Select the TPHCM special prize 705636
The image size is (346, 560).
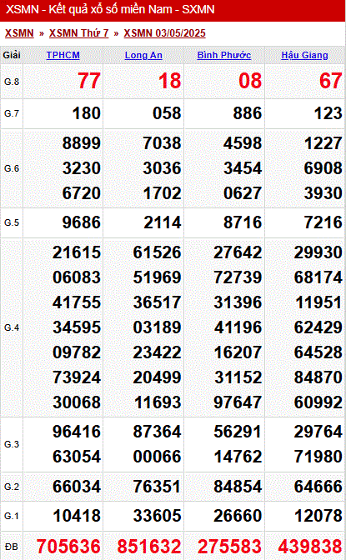68,547
